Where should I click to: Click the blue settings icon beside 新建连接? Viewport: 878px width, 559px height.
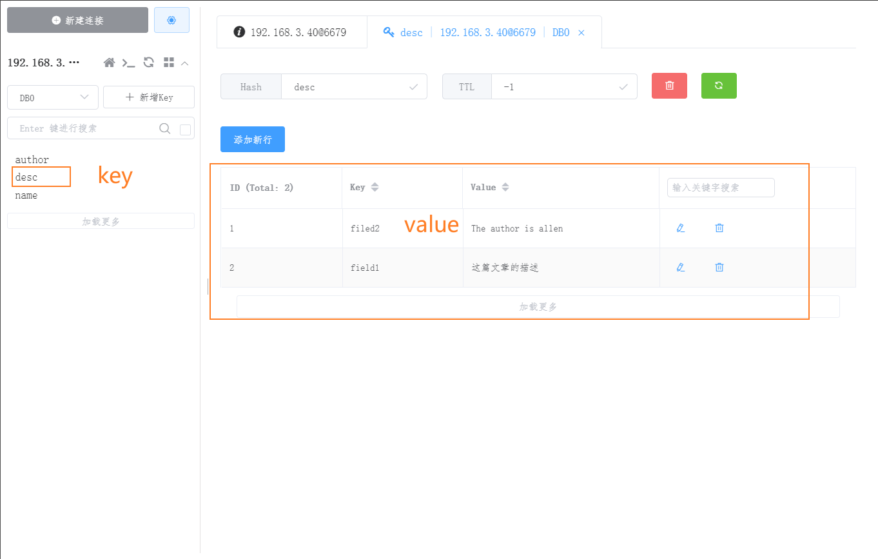coord(171,20)
